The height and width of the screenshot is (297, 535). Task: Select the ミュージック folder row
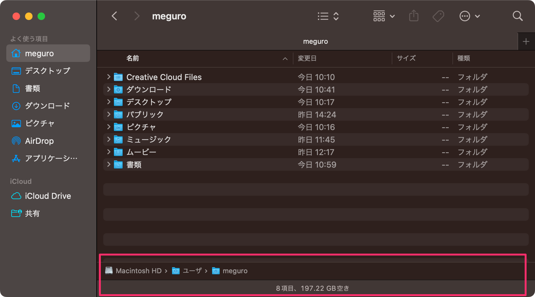[x=149, y=139]
